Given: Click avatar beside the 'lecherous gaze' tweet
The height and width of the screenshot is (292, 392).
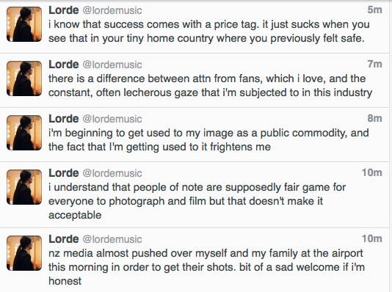Looking at the screenshot, I should (x=24, y=79).
